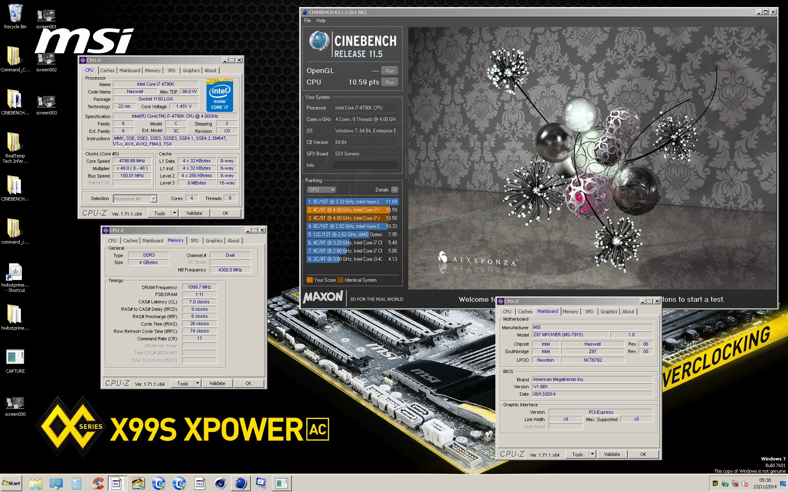Open the Help menu in CINEBENCH
Image resolution: width=788 pixels, height=492 pixels.
[x=321, y=20]
